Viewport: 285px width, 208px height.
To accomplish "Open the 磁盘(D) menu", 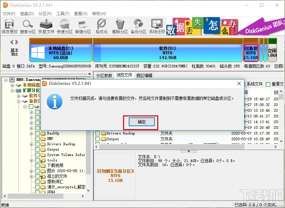I will pyautogui.click(x=27, y=14).
